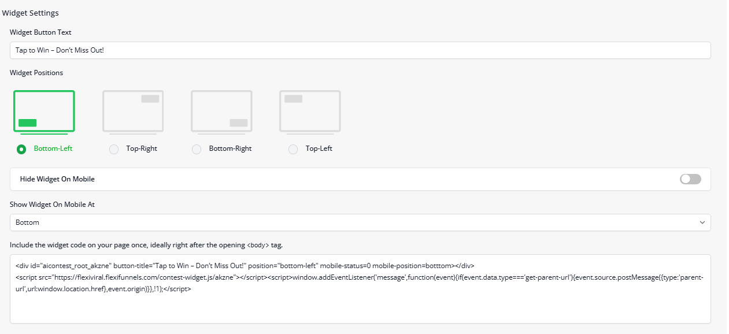This screenshot has width=729, height=334.
Task: Select the Bottom-Right position thumbnail
Action: tap(221, 112)
